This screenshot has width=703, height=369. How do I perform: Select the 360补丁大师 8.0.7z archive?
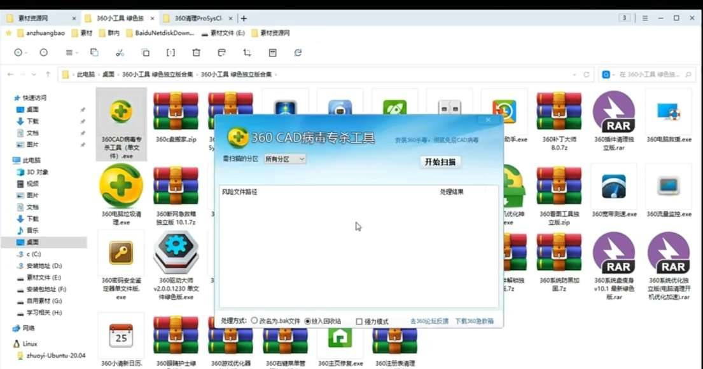tap(559, 120)
